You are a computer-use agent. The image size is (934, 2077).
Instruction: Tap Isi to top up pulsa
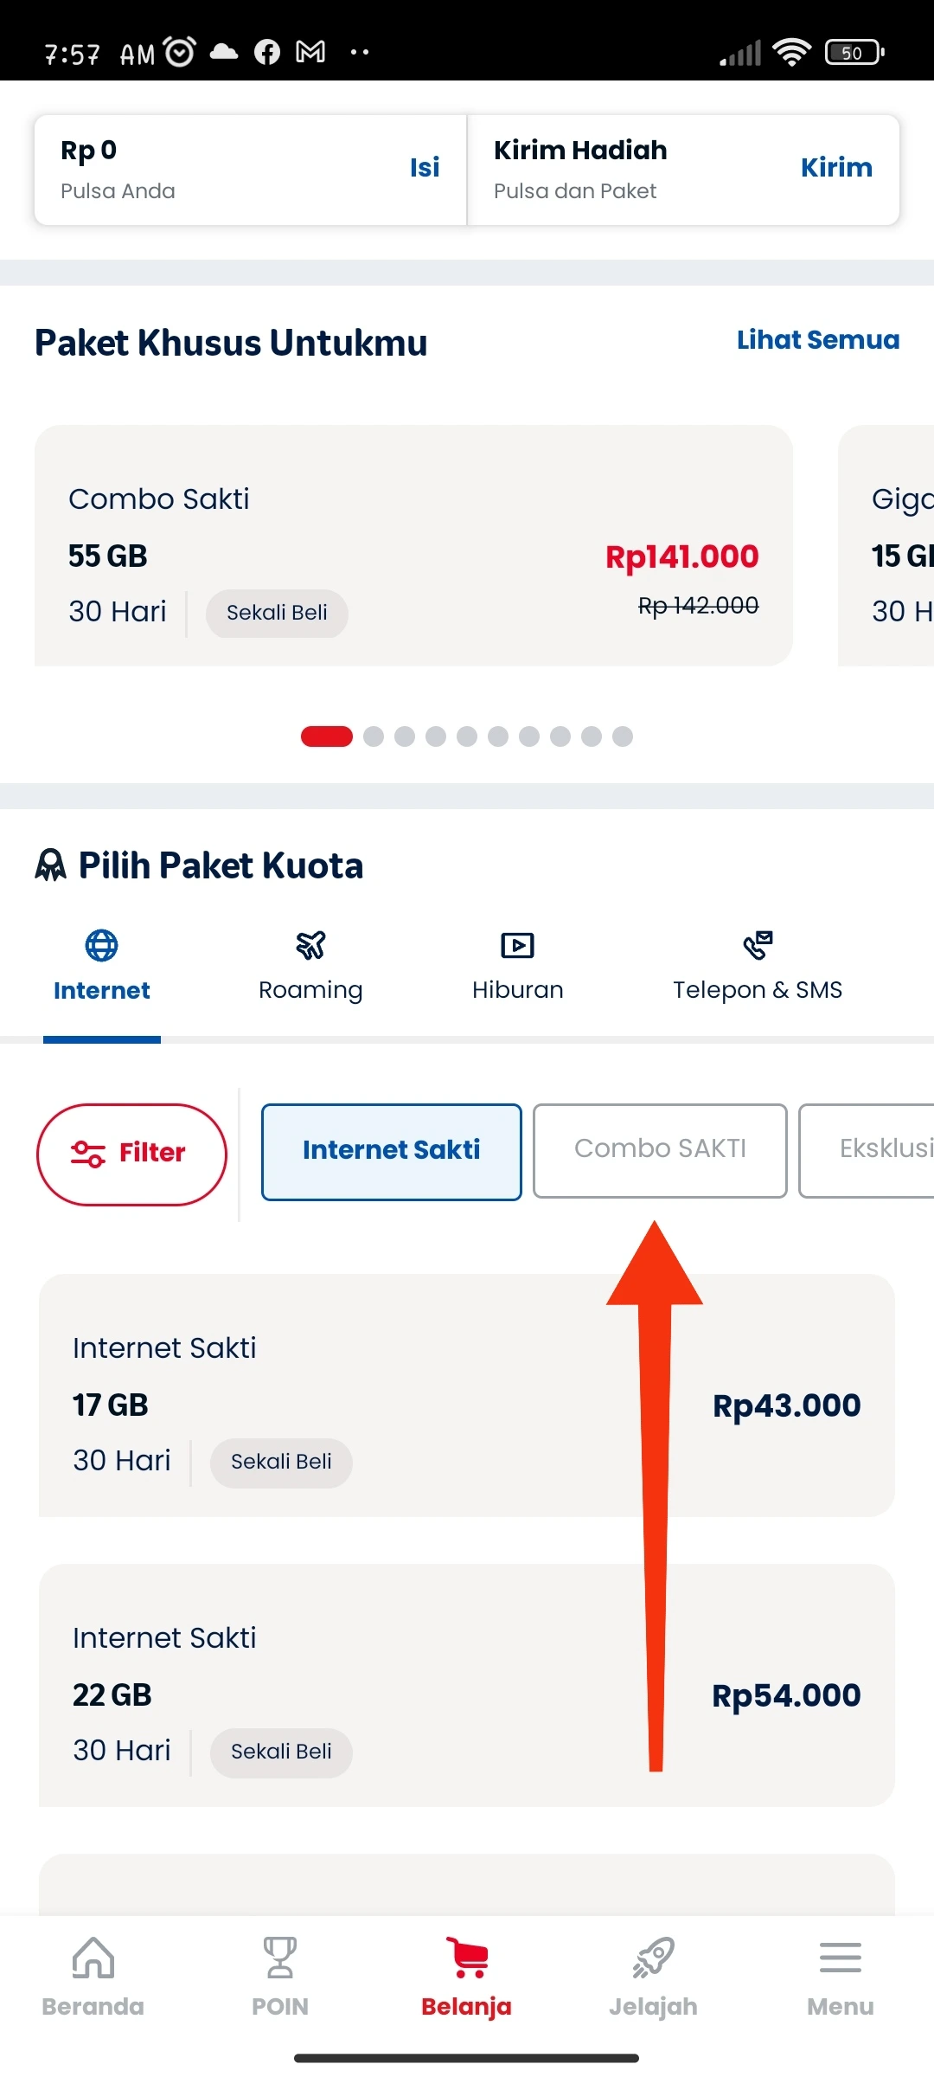pos(425,167)
